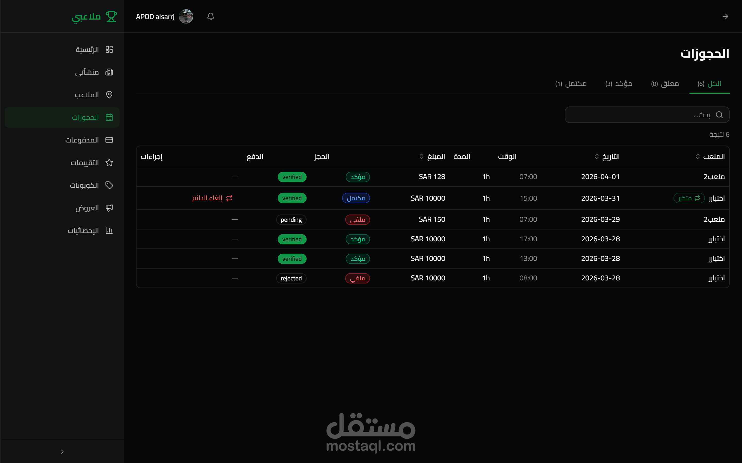Sort table by التاريخ column arrows
This screenshot has height=463, width=742.
point(596,156)
